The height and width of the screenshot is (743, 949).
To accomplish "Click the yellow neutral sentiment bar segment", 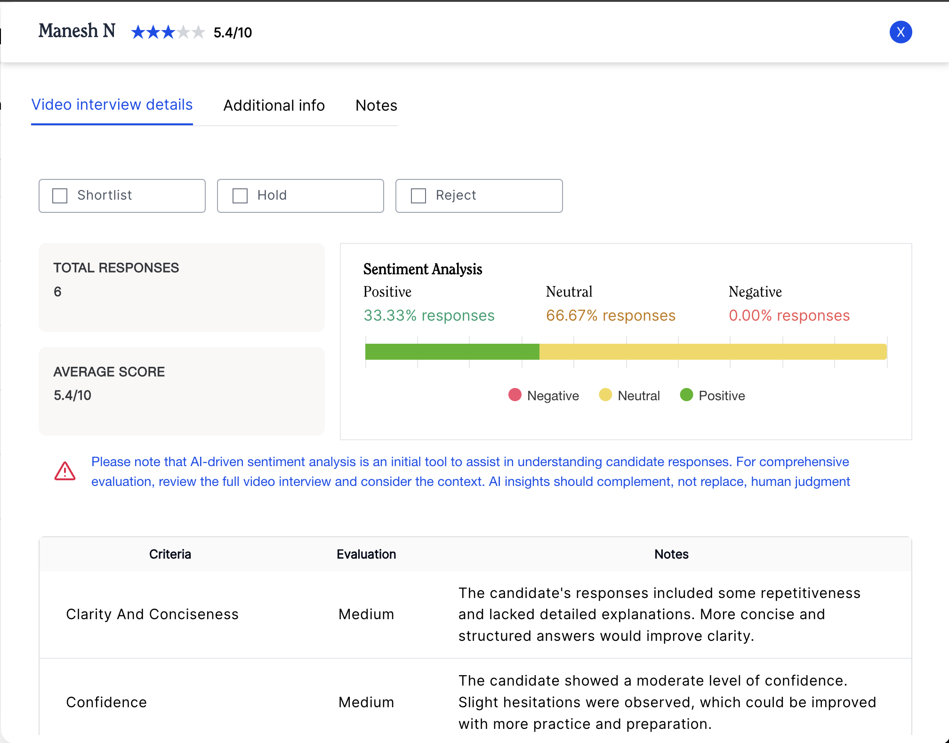I will coord(713,352).
